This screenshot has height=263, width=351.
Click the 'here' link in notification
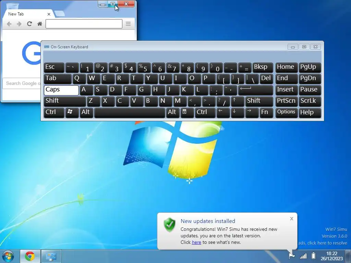pyautogui.click(x=196, y=242)
